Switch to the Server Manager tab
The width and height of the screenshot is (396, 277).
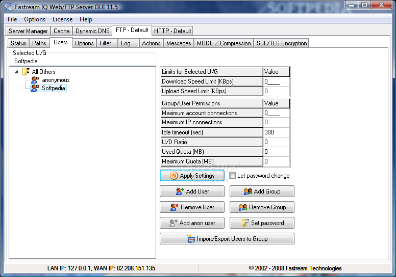28,31
